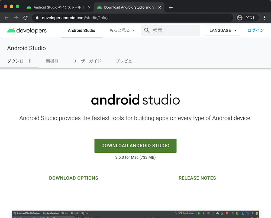Select Android Studio in the top navigation
Screen dimensions: 271x218
pyautogui.click(x=82, y=30)
